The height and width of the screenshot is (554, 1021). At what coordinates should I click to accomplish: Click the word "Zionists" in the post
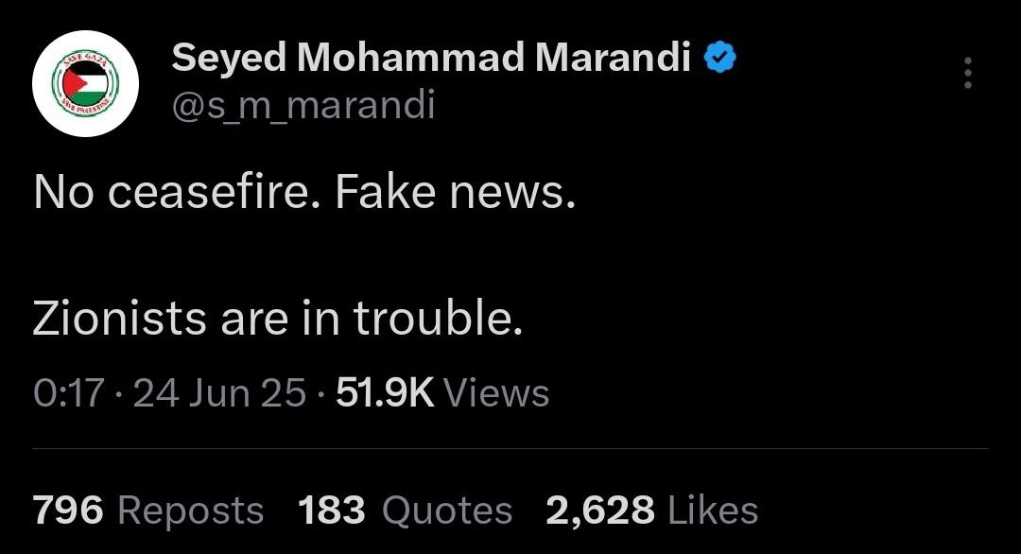click(118, 320)
